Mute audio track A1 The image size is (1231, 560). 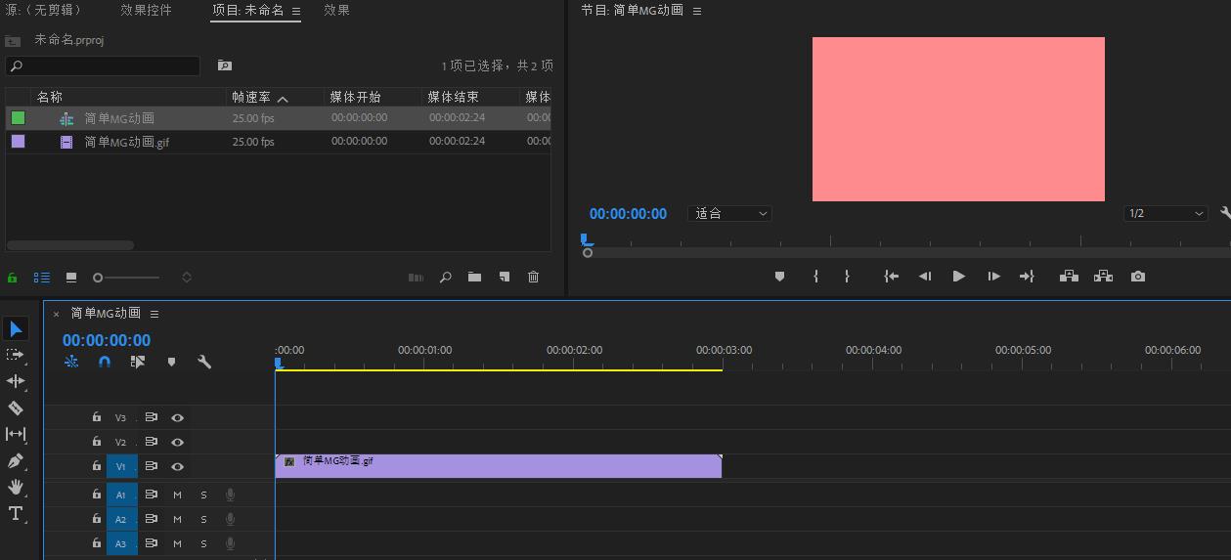pos(177,495)
